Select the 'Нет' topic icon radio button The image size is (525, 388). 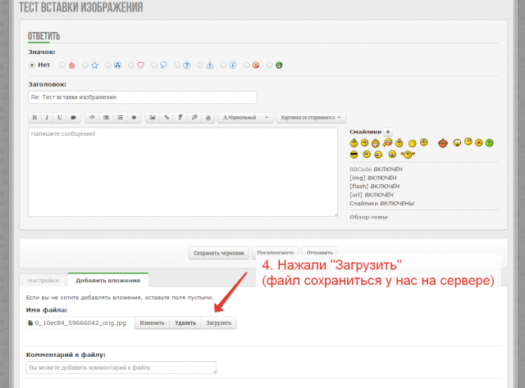coord(32,65)
